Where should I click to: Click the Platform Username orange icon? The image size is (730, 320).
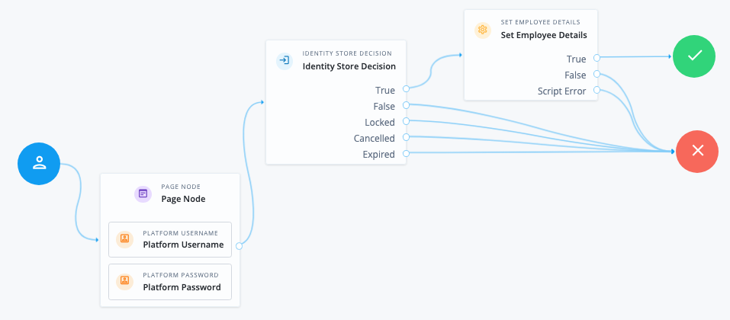coord(124,239)
